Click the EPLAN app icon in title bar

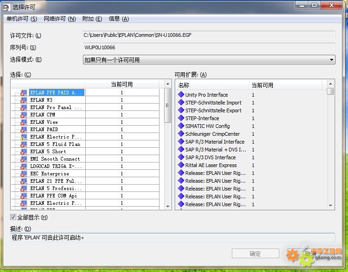[6, 7]
